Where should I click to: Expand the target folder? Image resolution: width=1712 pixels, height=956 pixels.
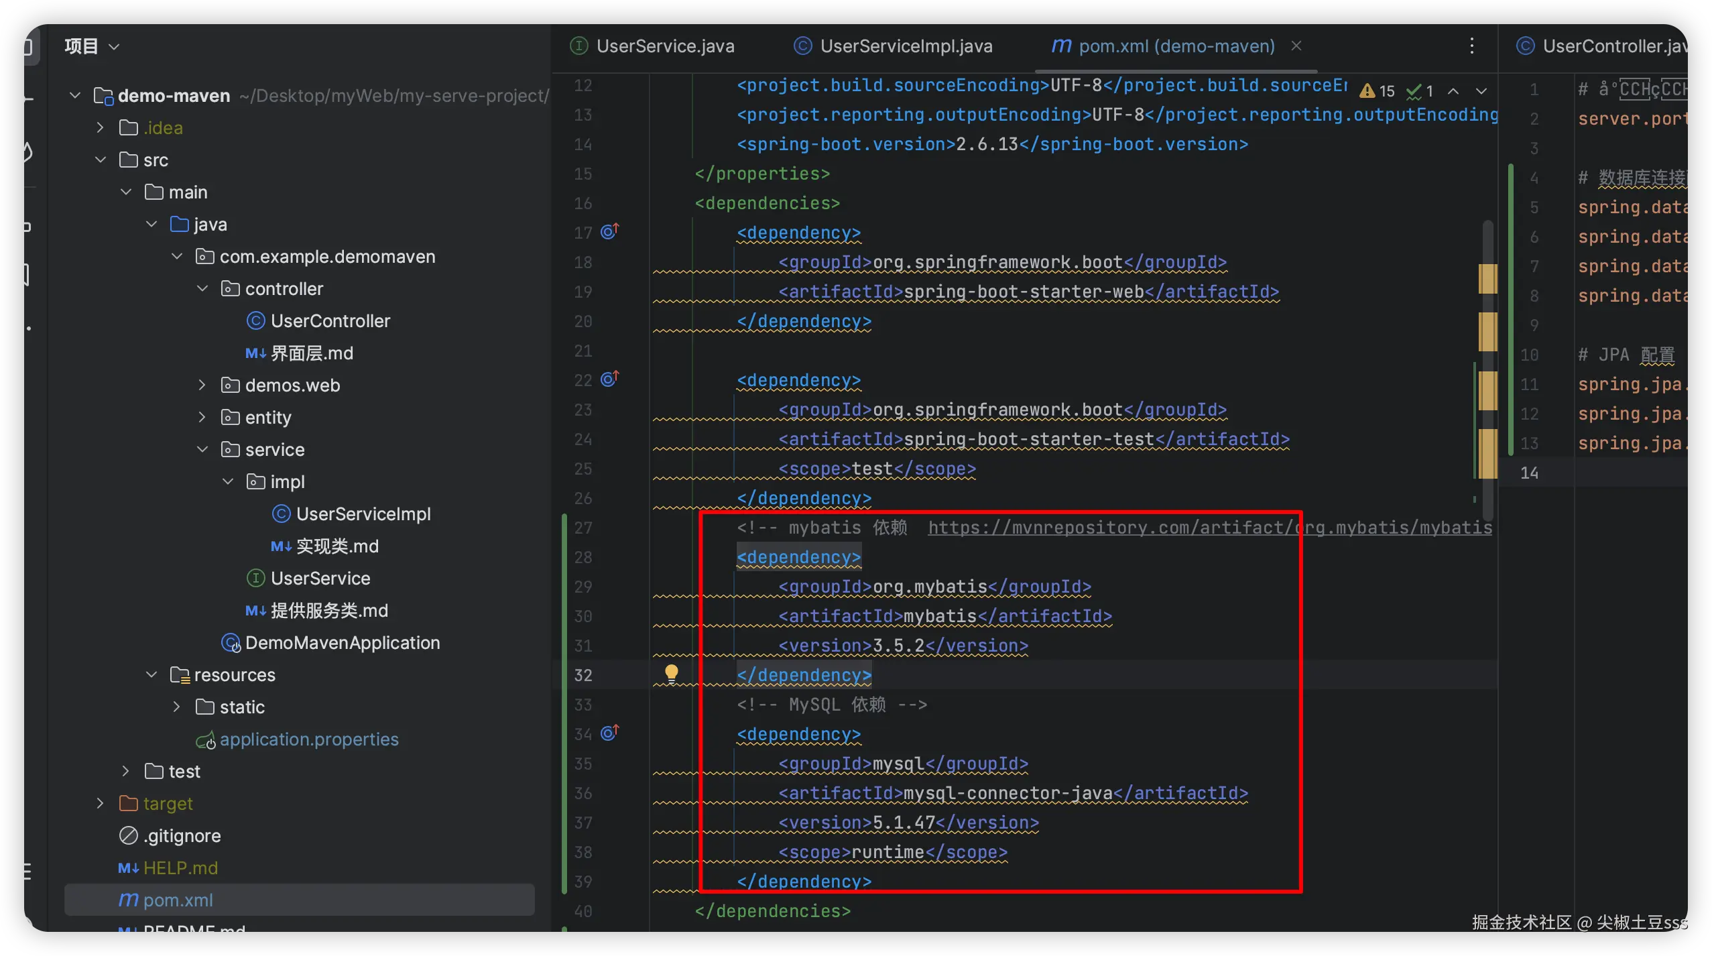click(x=100, y=803)
